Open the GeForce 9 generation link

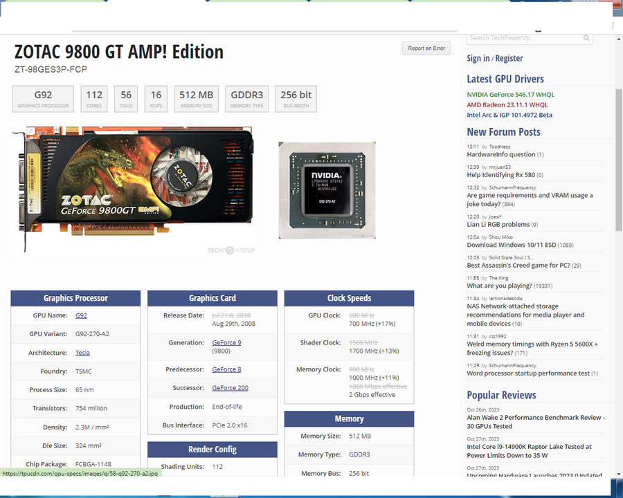(226, 342)
